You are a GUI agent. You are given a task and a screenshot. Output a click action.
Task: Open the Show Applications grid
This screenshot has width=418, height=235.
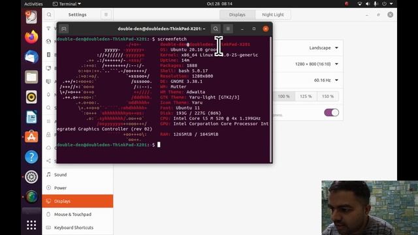click(31, 225)
